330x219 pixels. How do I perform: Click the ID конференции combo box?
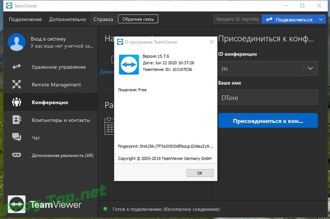click(268, 68)
